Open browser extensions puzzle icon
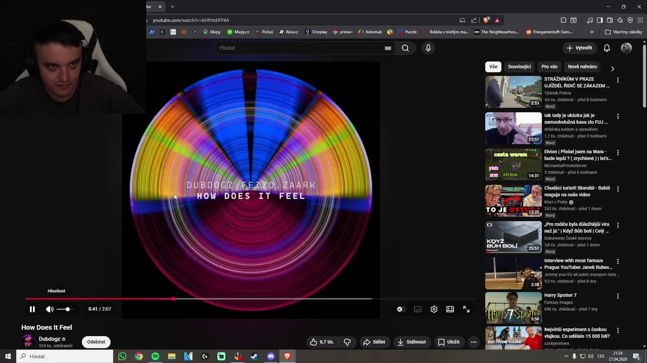This screenshot has height=363, width=647. 564,20
